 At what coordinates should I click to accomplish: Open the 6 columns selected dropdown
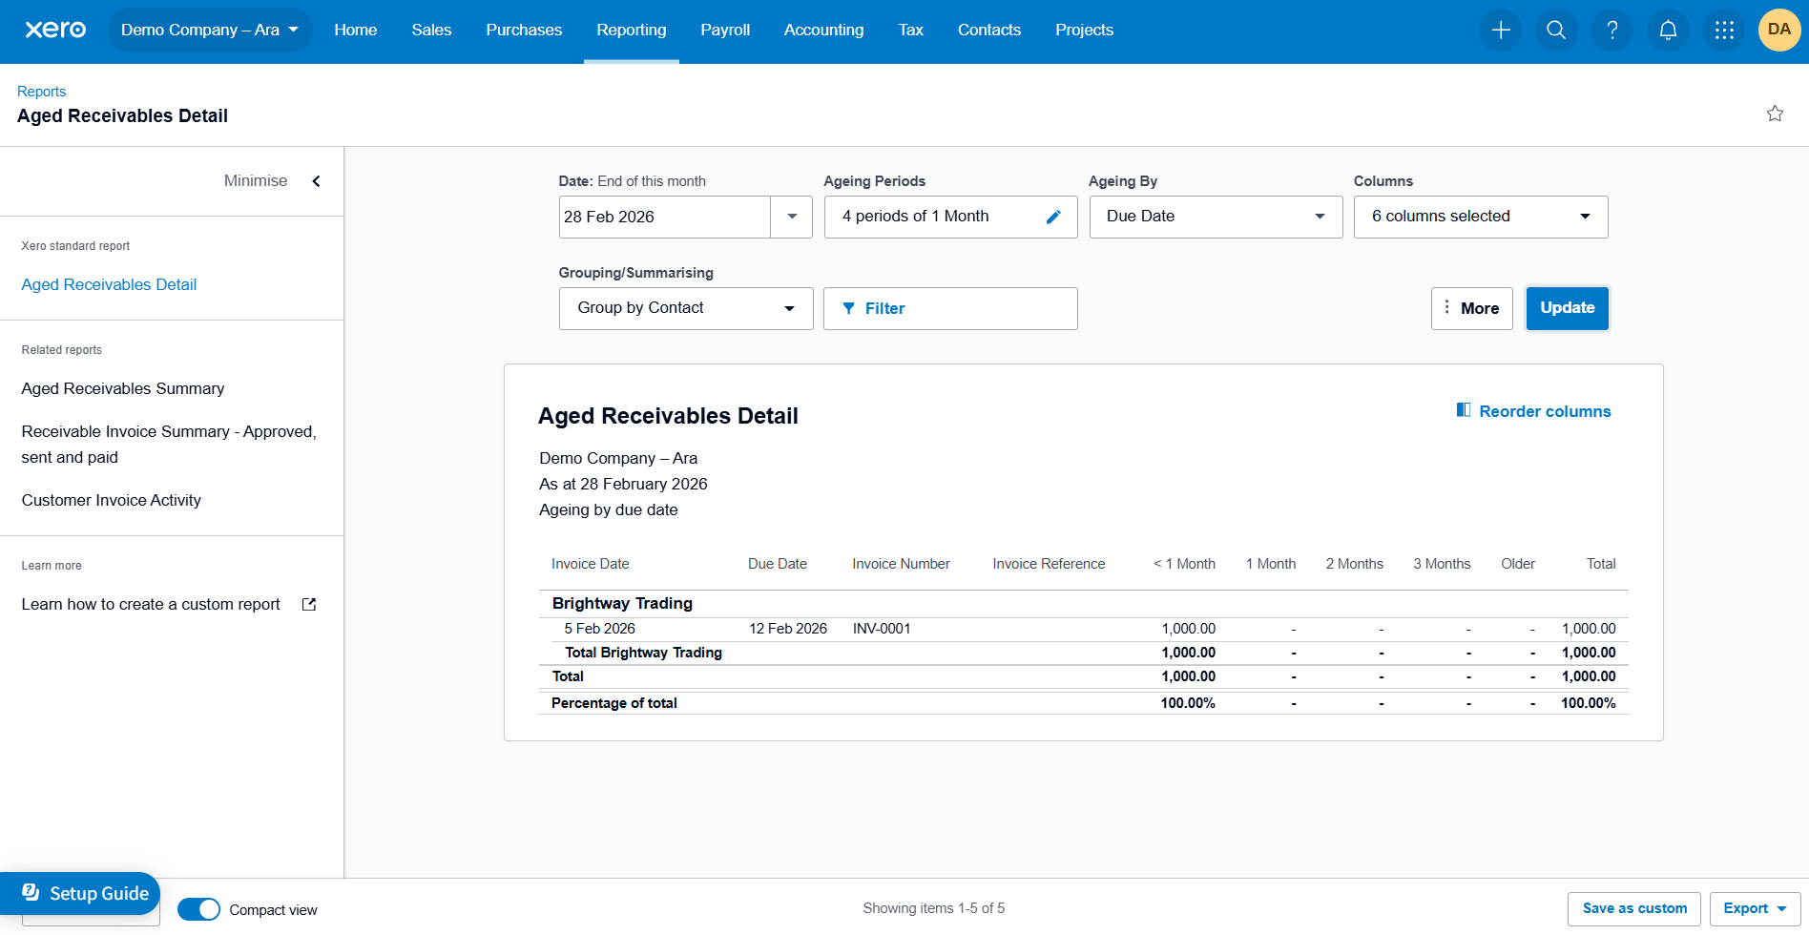pyautogui.click(x=1481, y=217)
